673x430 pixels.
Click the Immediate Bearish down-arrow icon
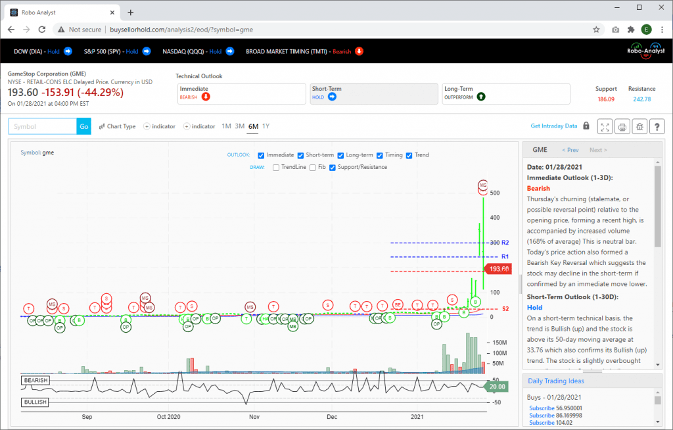(x=206, y=97)
